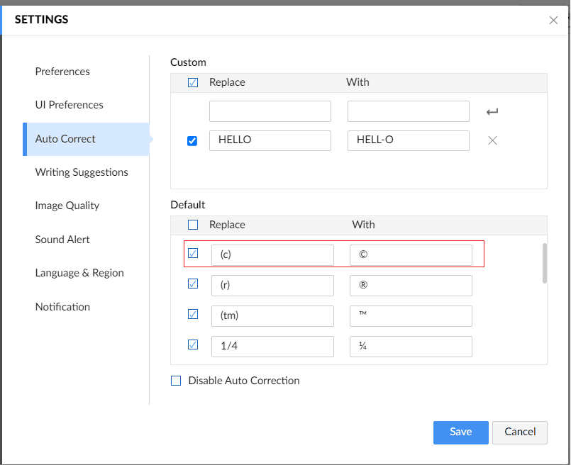Close the Settings dialog
The height and width of the screenshot is (465, 571).
(x=553, y=21)
